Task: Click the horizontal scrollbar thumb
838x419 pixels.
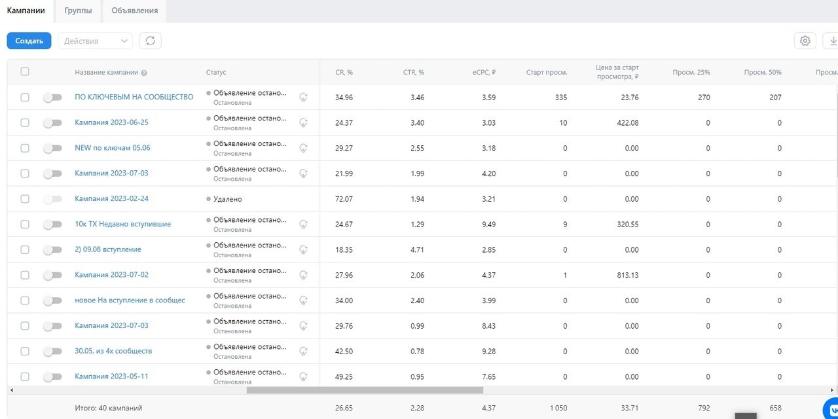Action: 365,390
